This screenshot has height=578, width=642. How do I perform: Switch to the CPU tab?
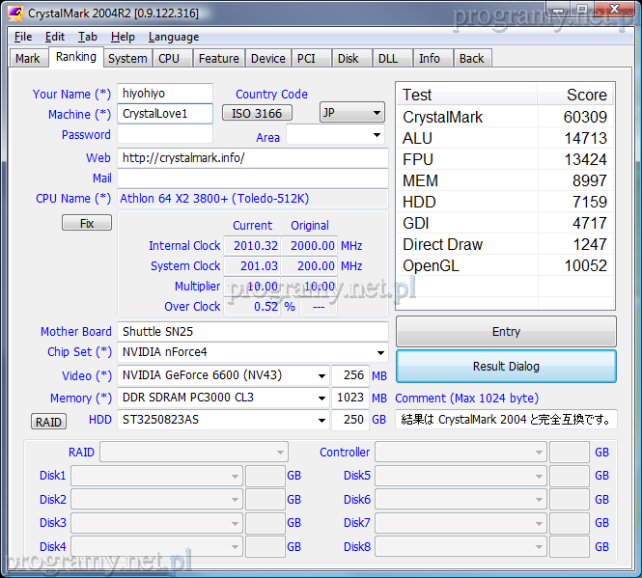click(169, 58)
